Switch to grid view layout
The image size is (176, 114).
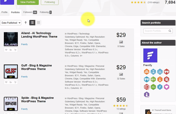click(x=38, y=23)
